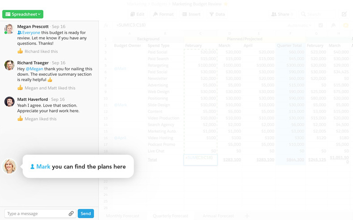
Task: Click thumbs-up under Matt Haverford's message
Action: [x=20, y=119]
